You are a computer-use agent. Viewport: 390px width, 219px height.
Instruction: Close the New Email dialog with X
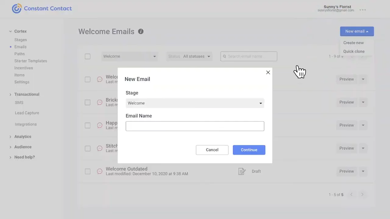click(x=268, y=72)
